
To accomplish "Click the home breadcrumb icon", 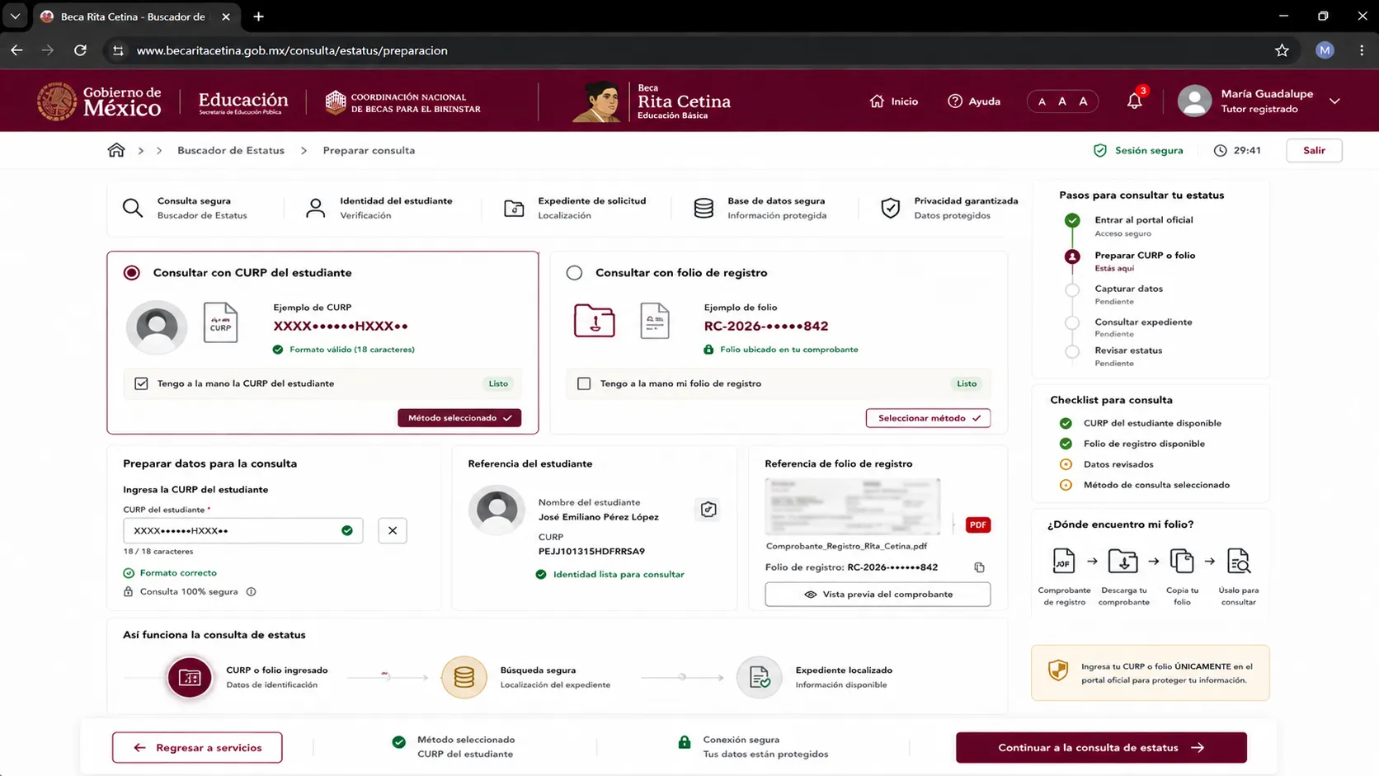I will [x=116, y=150].
